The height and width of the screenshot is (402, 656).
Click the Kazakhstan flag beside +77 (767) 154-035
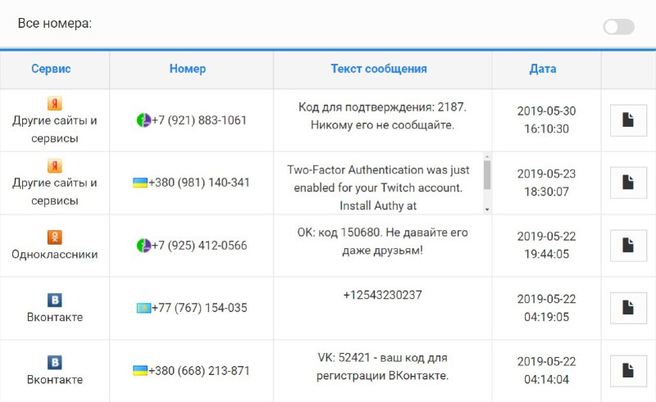click(x=143, y=309)
